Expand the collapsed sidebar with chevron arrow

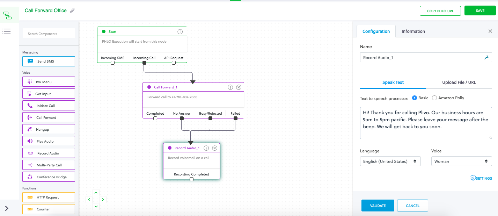click(x=7, y=209)
